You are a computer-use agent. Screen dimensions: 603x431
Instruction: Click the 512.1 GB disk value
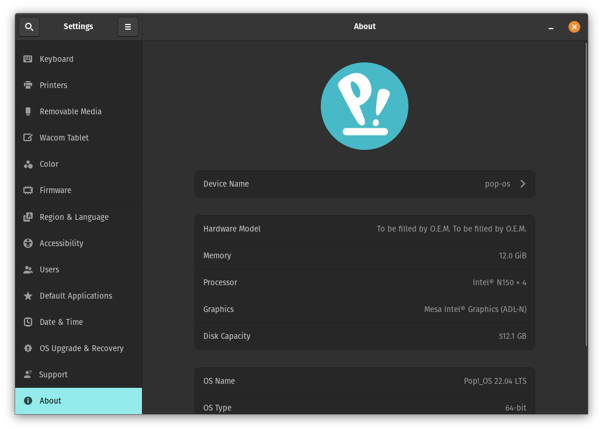pyautogui.click(x=512, y=336)
